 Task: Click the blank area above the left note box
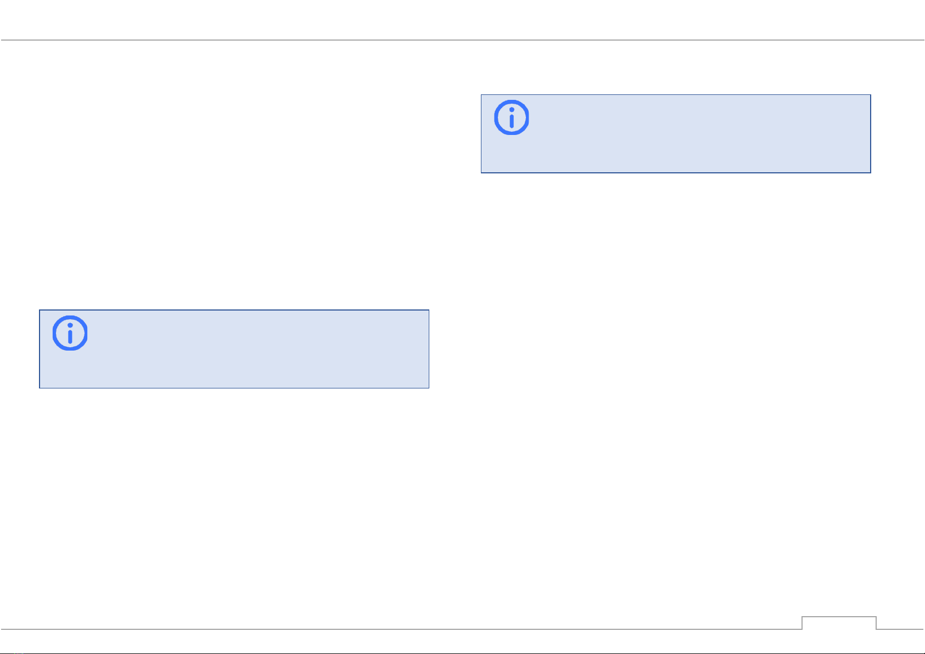click(234, 176)
